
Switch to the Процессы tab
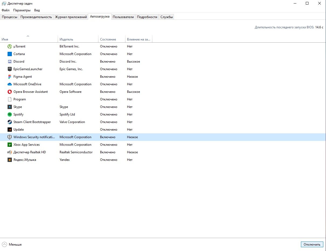[10, 17]
